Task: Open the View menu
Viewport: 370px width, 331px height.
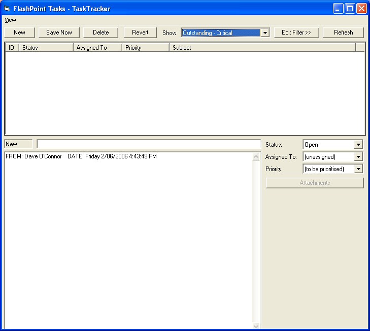Action: point(10,20)
